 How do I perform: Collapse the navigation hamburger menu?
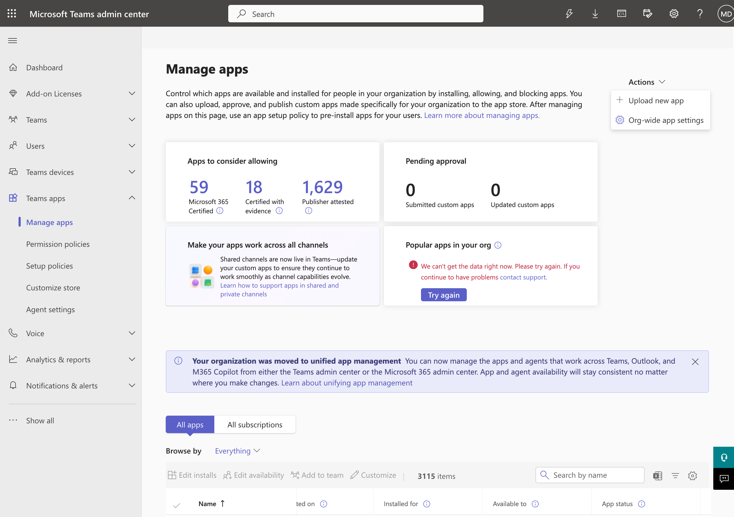coord(13,41)
